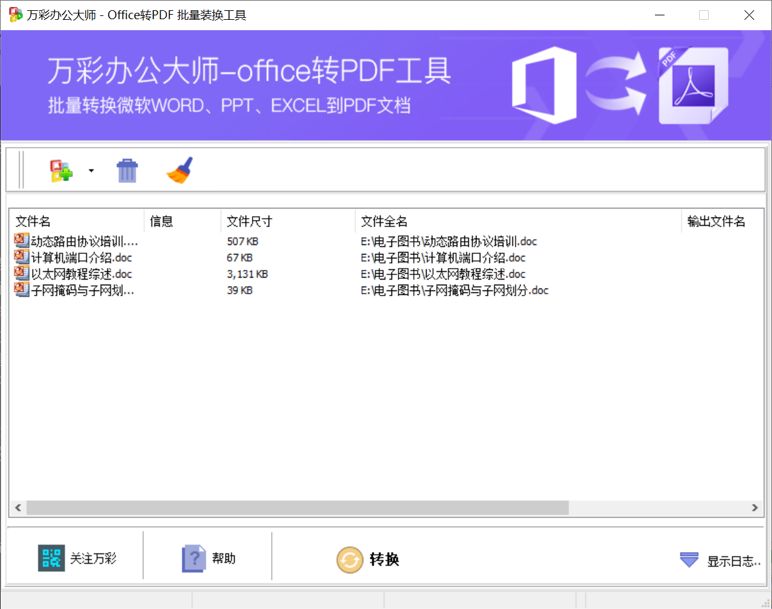Click file icon of 以太网教程综述.doc

coord(21,274)
